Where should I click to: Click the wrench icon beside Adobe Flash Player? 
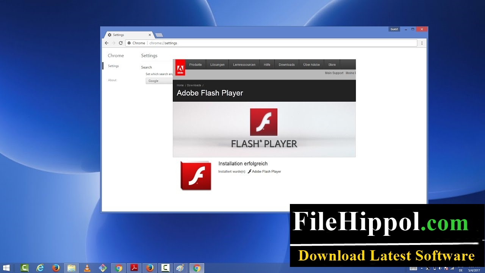click(x=249, y=171)
